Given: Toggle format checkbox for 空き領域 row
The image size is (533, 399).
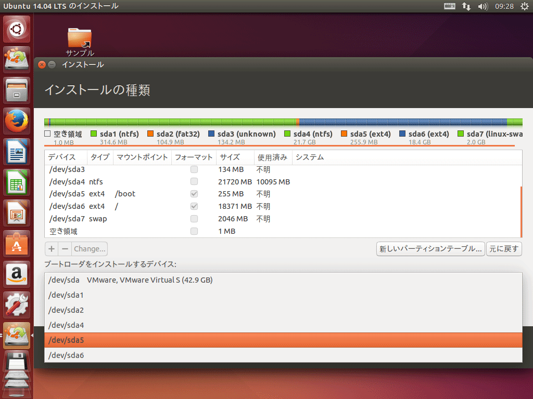Looking at the screenshot, I should (x=194, y=231).
